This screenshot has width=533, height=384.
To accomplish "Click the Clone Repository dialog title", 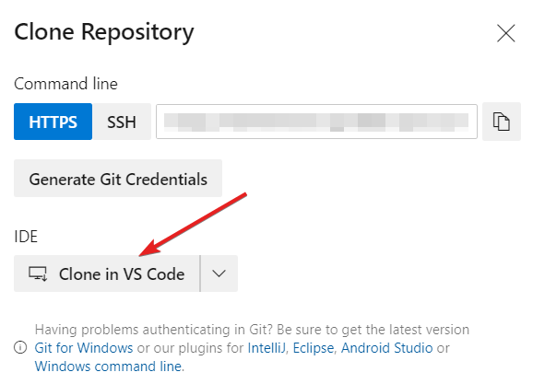I will [104, 33].
